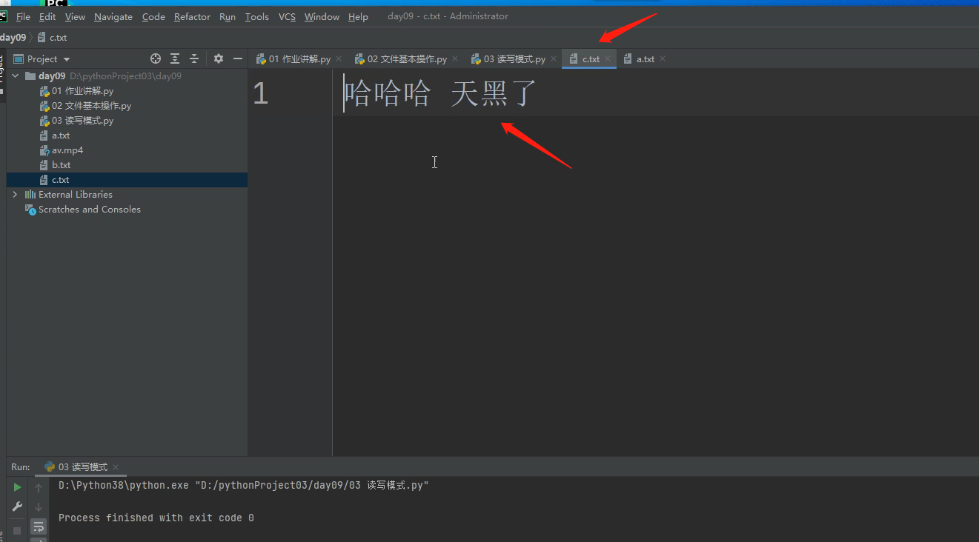Expand all nodes in the Project tree
Viewport: 979px width, 542px height.
point(175,58)
